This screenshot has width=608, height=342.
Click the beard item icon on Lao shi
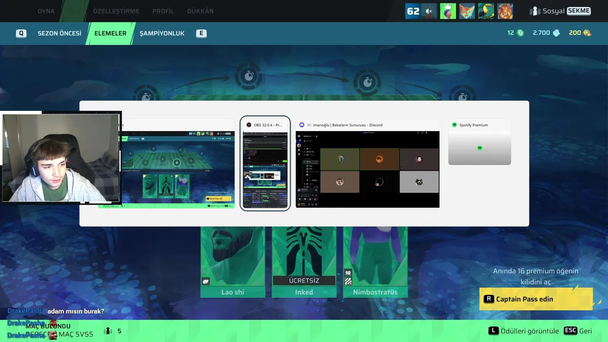tap(206, 281)
